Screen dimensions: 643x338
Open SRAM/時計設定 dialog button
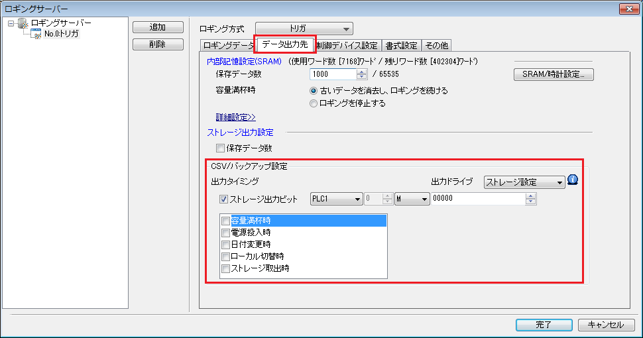(553, 75)
